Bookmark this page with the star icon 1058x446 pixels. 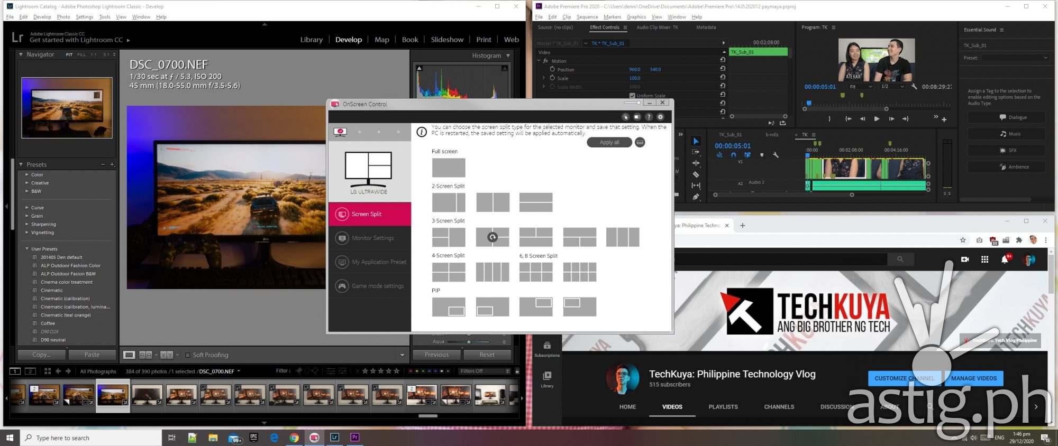coord(963,240)
